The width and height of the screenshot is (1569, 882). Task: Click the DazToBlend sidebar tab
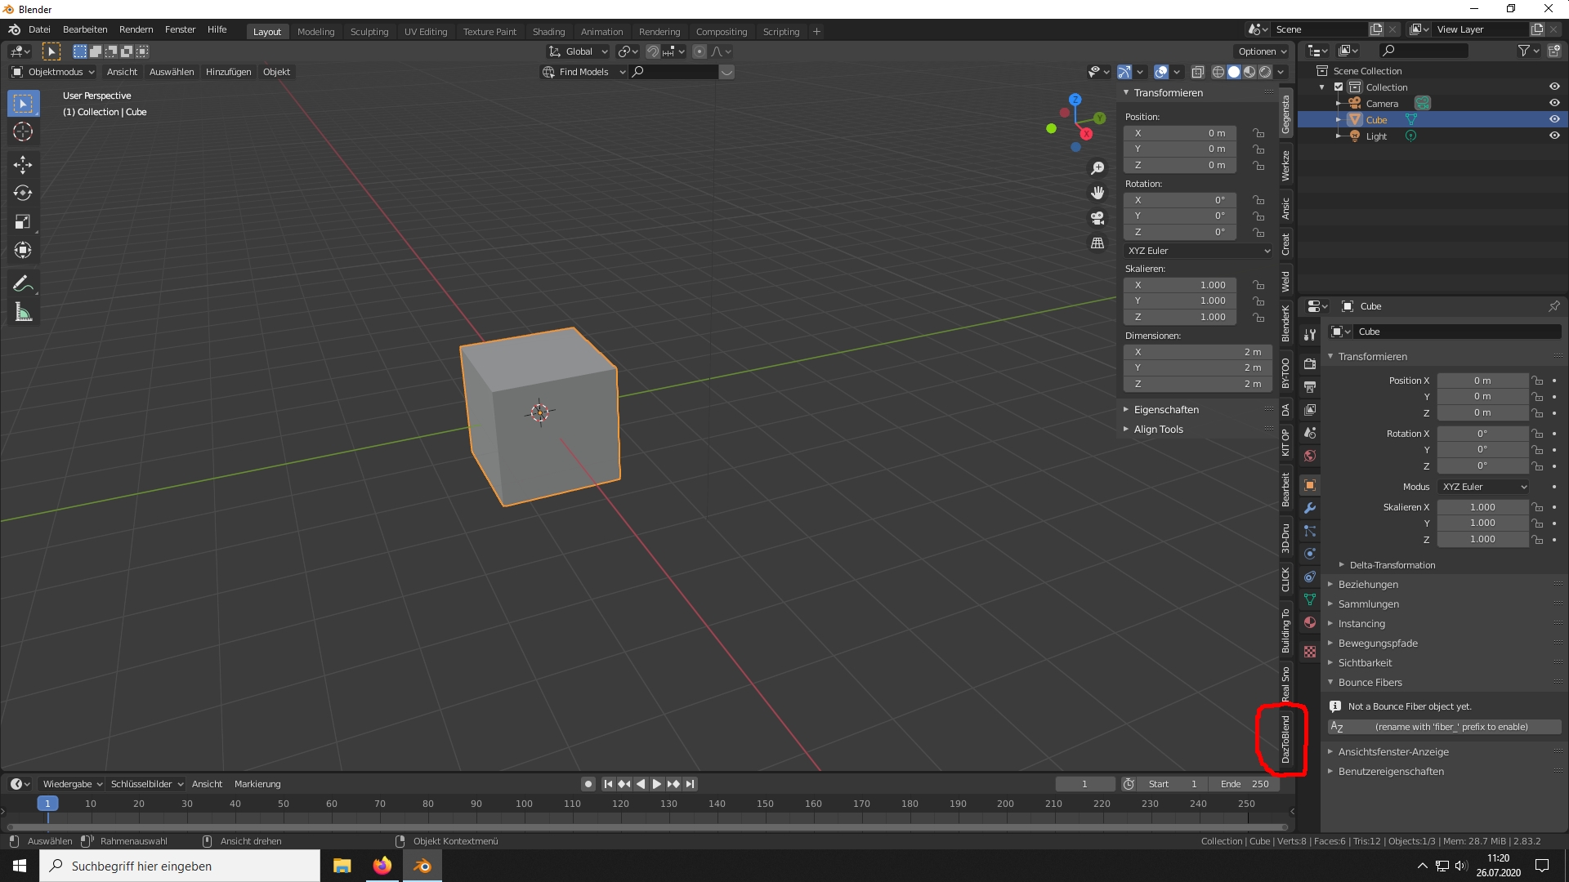point(1285,739)
